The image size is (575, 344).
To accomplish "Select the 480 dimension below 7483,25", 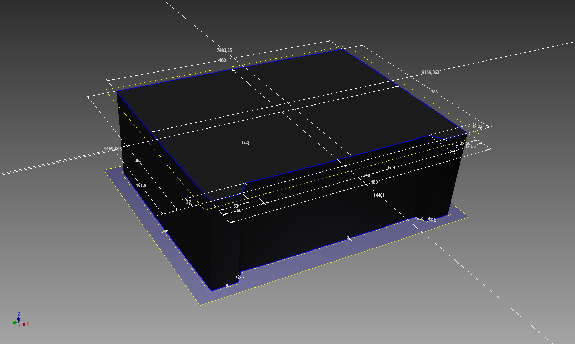I will click(x=223, y=60).
